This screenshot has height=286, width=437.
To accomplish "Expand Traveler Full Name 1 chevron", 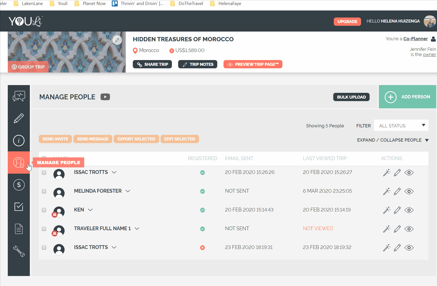I will pos(137,228).
